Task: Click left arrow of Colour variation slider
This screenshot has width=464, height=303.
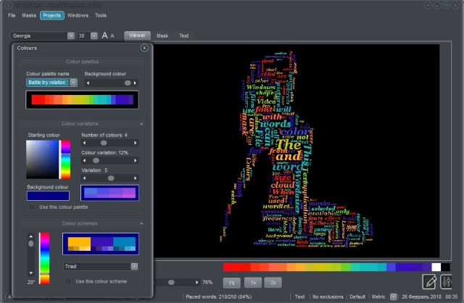Action: [x=84, y=161]
